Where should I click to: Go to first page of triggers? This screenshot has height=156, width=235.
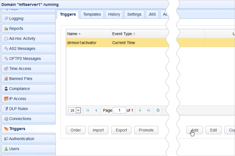88,110
